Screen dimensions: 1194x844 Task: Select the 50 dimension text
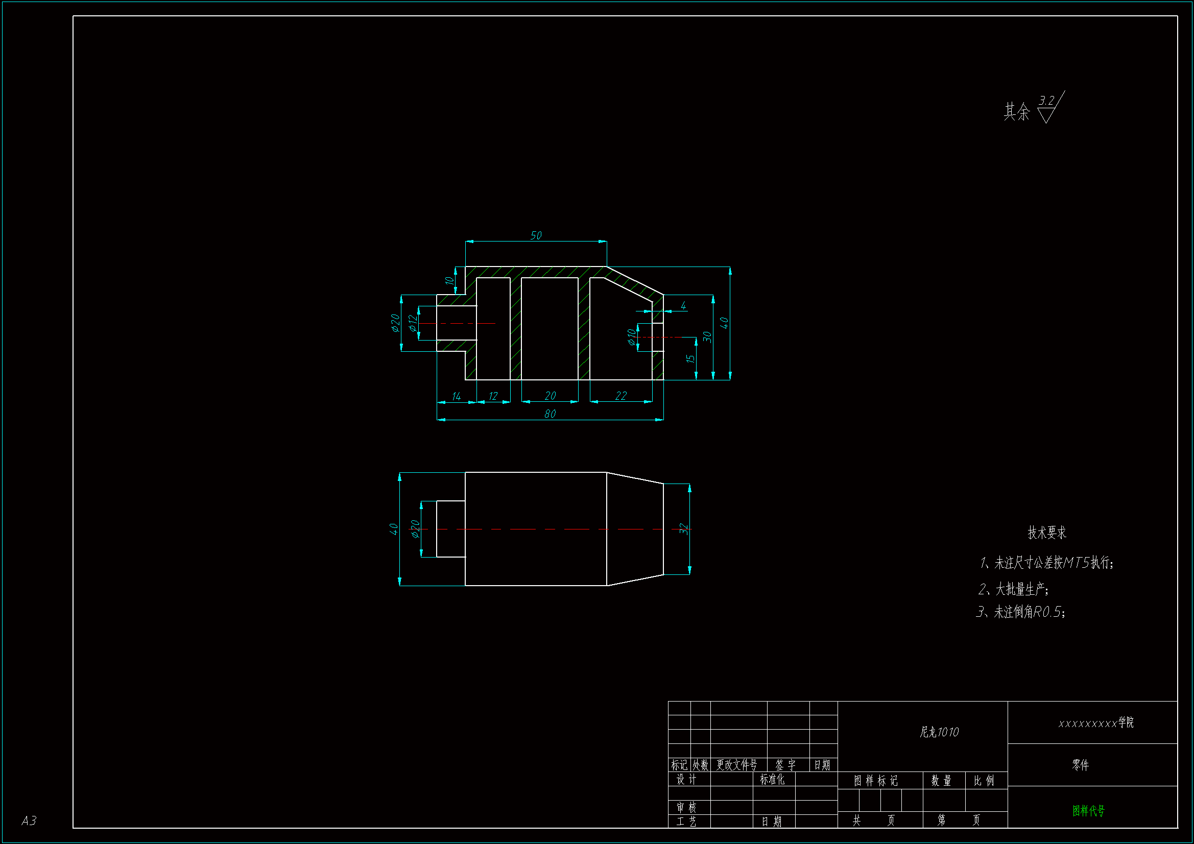pos(536,235)
